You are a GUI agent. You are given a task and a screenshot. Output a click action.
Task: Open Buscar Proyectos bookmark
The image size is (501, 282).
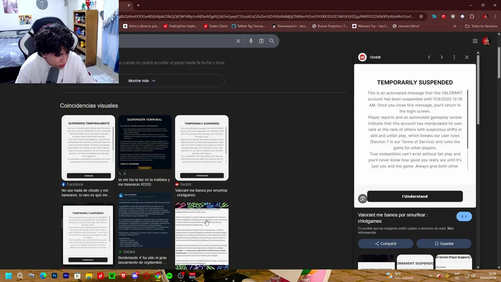(x=330, y=26)
